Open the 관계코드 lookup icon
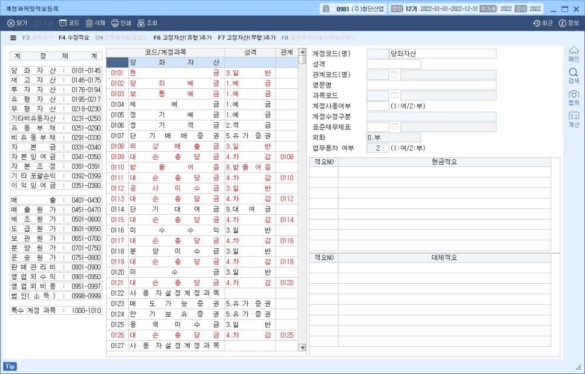Screen dimensions: 585x374 tap(394, 75)
